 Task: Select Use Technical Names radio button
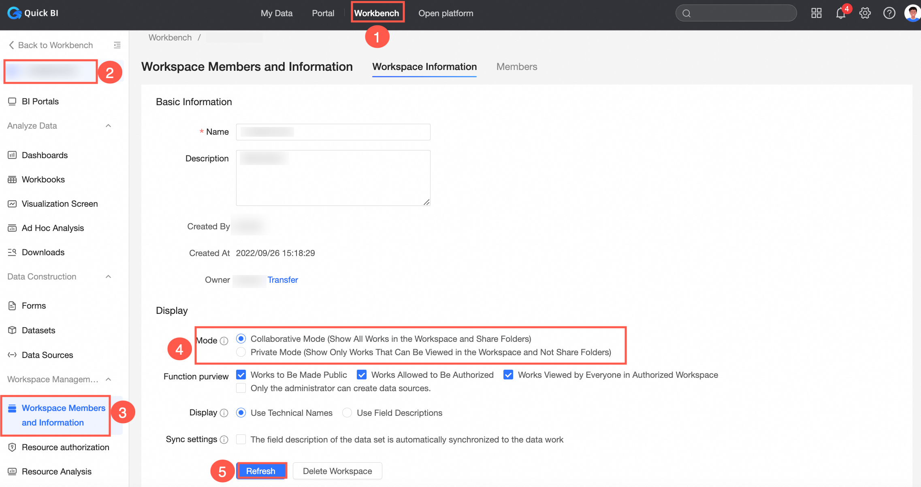click(241, 413)
